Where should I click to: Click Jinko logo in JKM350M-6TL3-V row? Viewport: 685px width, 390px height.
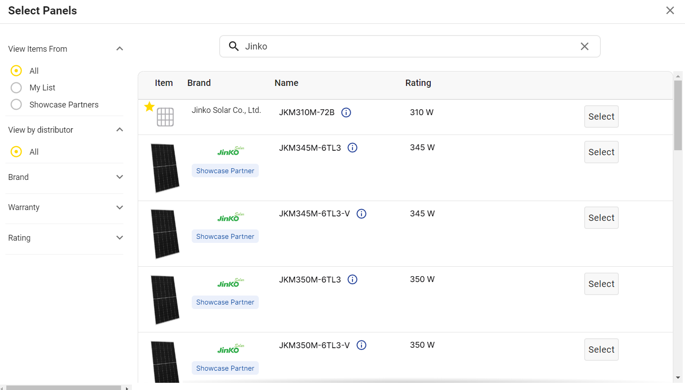click(x=230, y=349)
